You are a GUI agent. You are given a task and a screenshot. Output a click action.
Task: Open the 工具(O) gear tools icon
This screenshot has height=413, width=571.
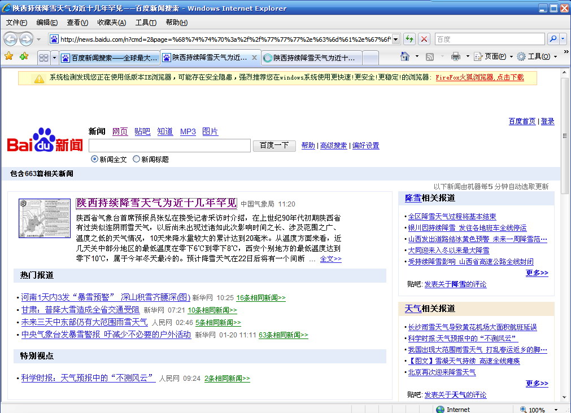click(x=521, y=56)
